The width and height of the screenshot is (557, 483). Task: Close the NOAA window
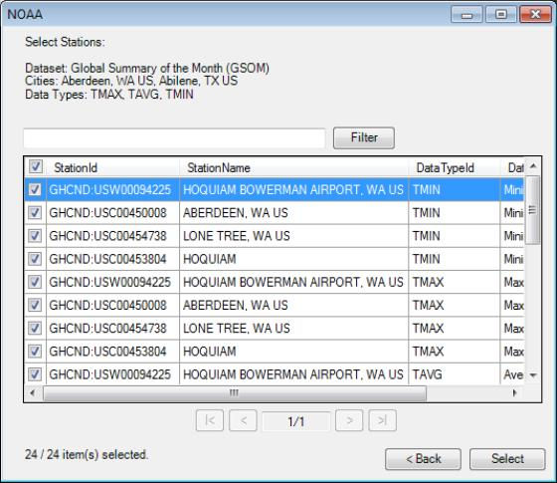tap(535, 15)
